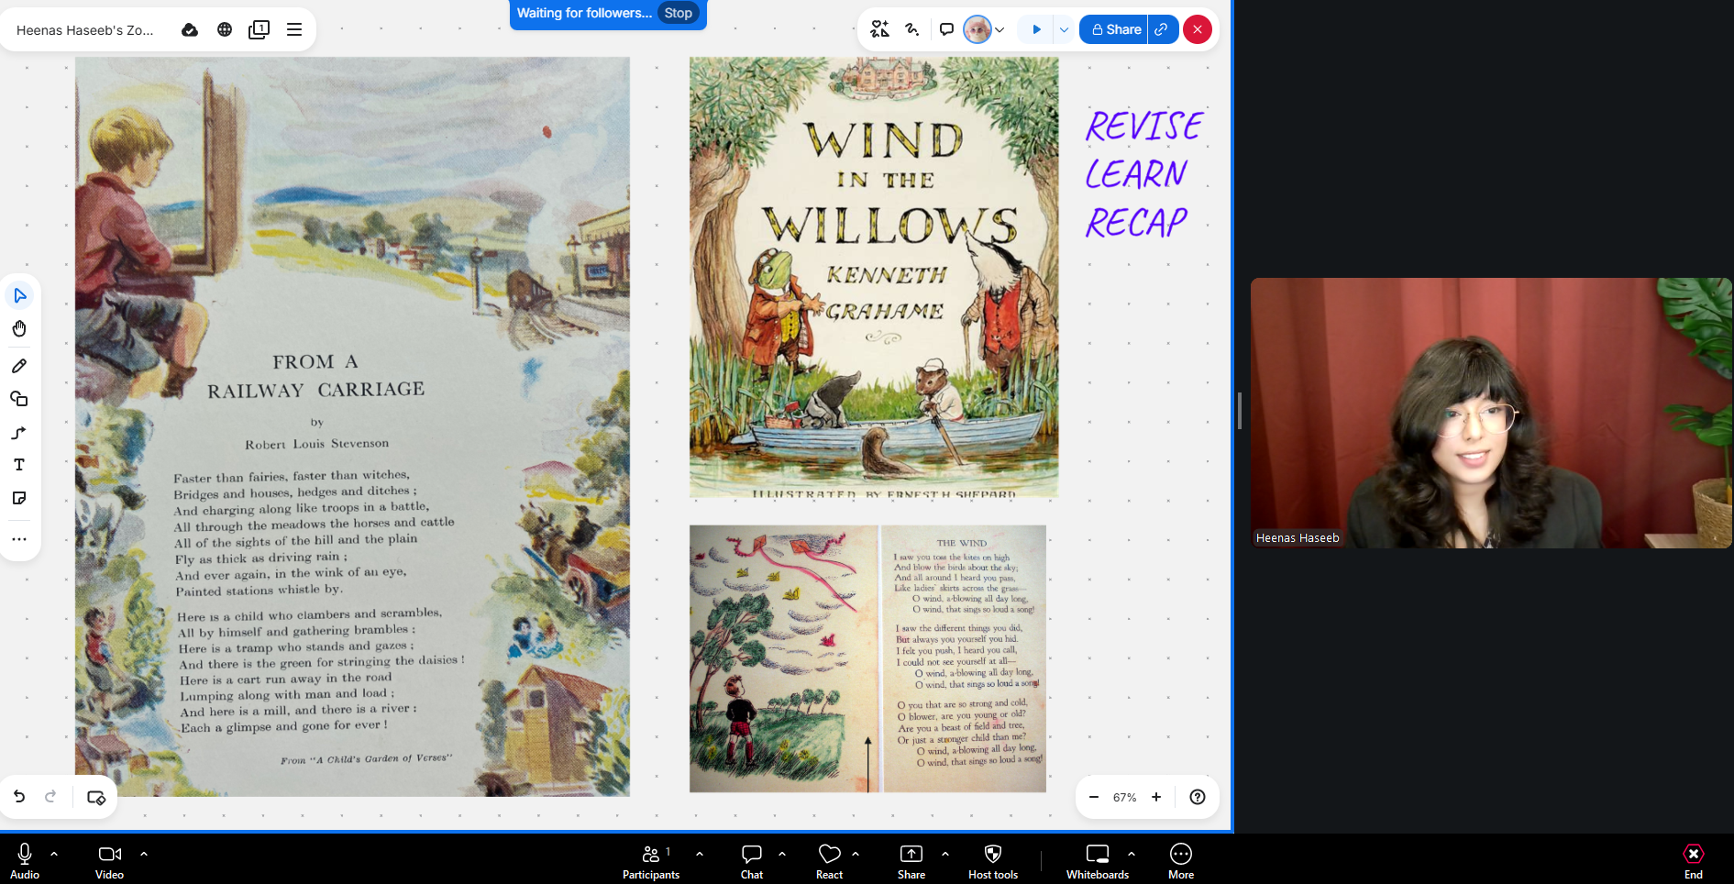Toggle Video on or off
This screenshot has height=884, width=1734.
coord(110,861)
